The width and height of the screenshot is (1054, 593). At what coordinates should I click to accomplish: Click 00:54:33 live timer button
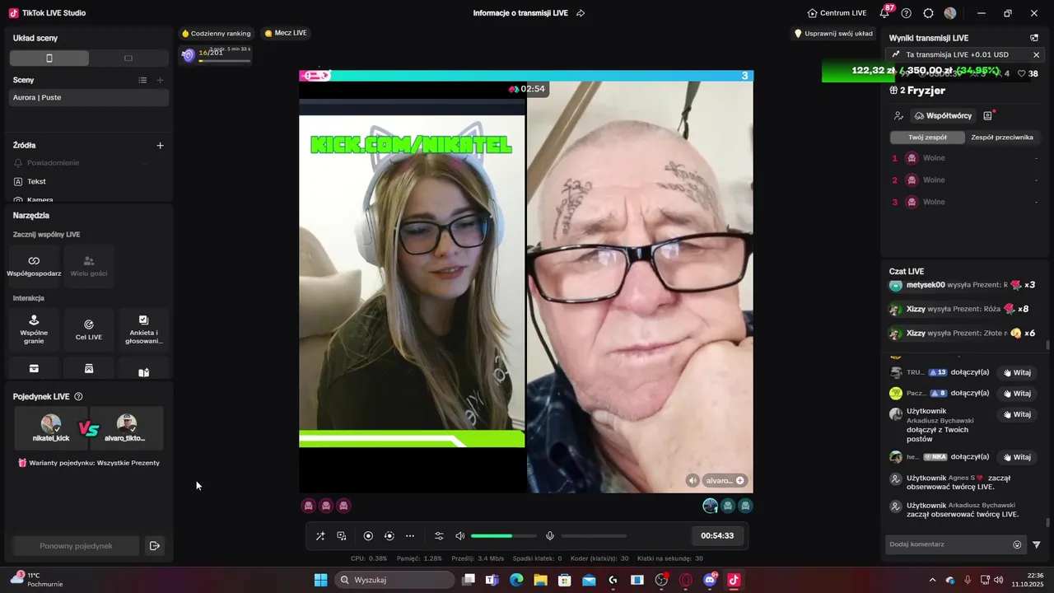click(x=717, y=535)
